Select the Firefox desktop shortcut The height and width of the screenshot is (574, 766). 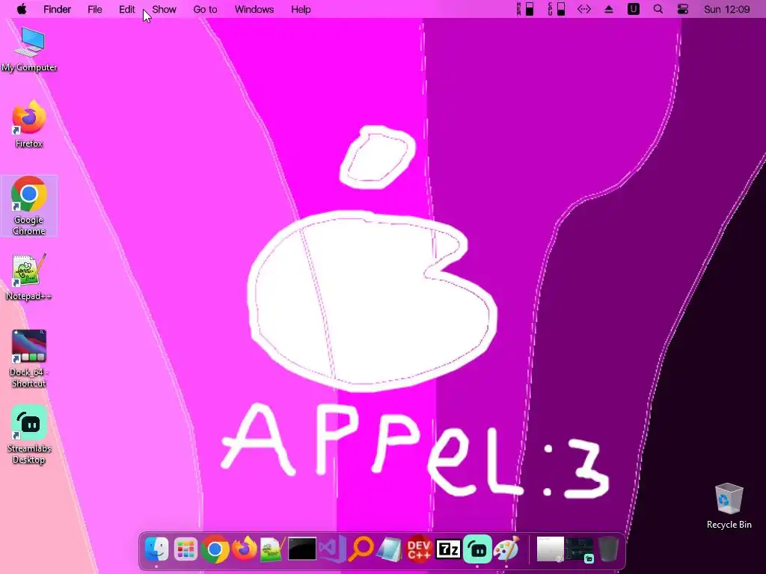tap(29, 124)
